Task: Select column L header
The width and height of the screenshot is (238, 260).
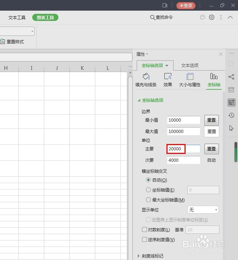Action: click(x=108, y=68)
